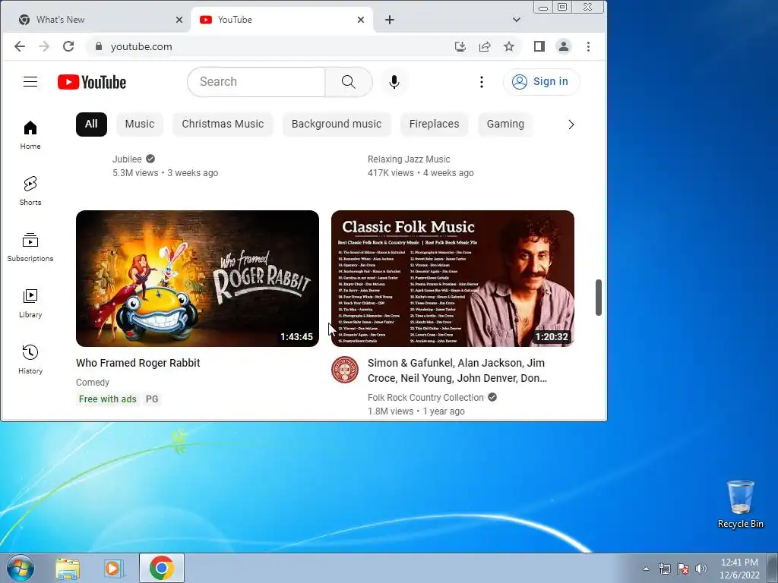Select the Christmas Music chip
This screenshot has width=778, height=583.
click(223, 124)
